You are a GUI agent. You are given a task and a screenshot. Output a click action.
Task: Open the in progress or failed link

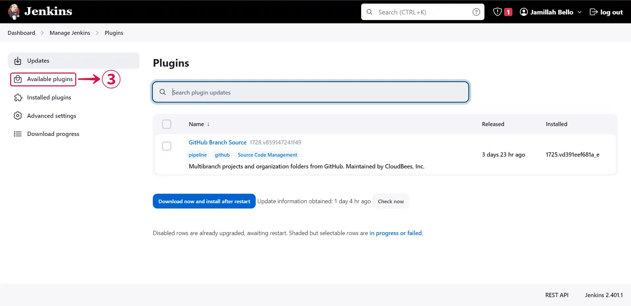(x=396, y=233)
